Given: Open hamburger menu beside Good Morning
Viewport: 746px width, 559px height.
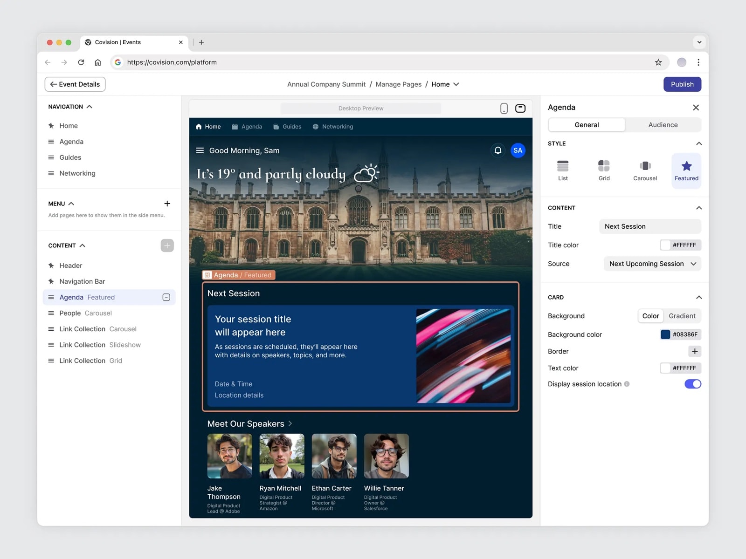Looking at the screenshot, I should pyautogui.click(x=200, y=150).
